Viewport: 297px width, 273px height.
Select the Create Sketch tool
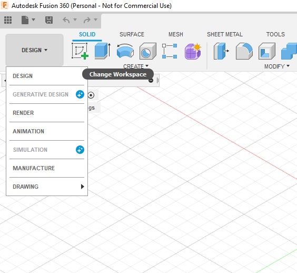[x=80, y=51]
